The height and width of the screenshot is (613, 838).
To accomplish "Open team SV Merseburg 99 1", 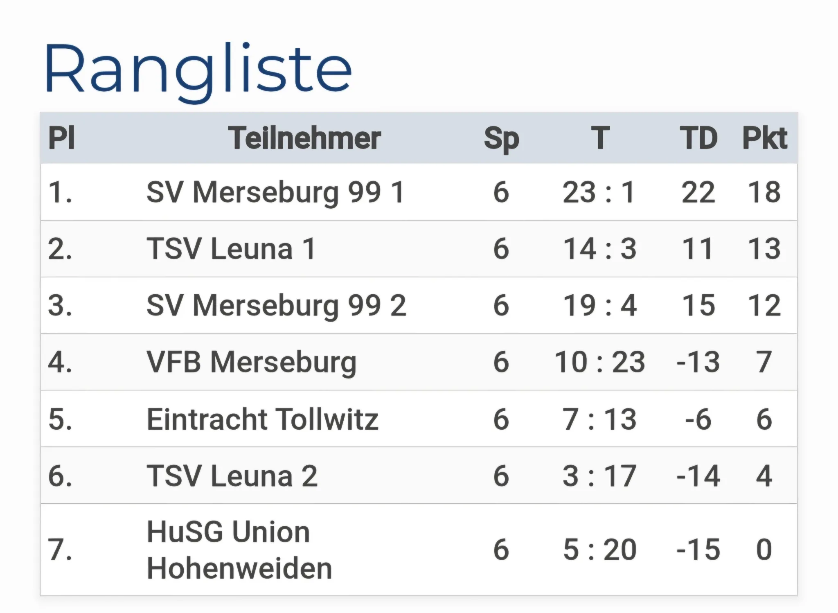I will 275,192.
